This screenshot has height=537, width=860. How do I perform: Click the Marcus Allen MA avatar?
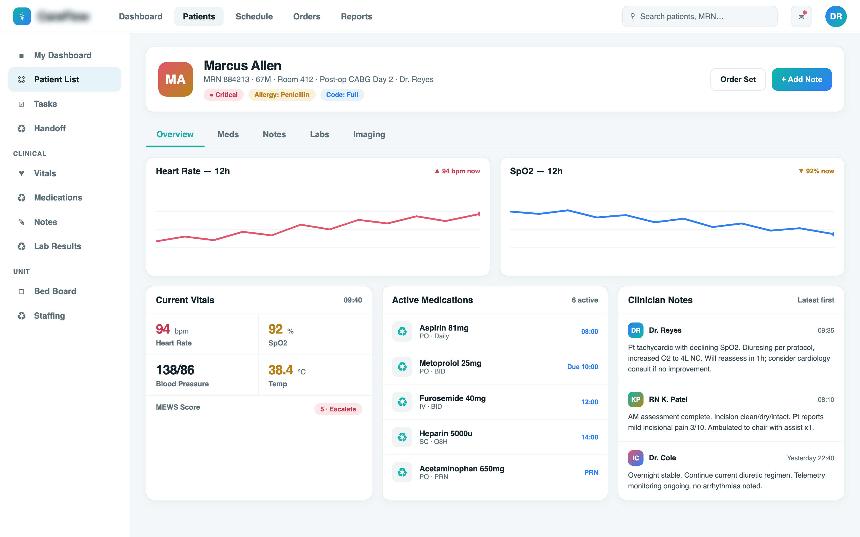pos(176,79)
